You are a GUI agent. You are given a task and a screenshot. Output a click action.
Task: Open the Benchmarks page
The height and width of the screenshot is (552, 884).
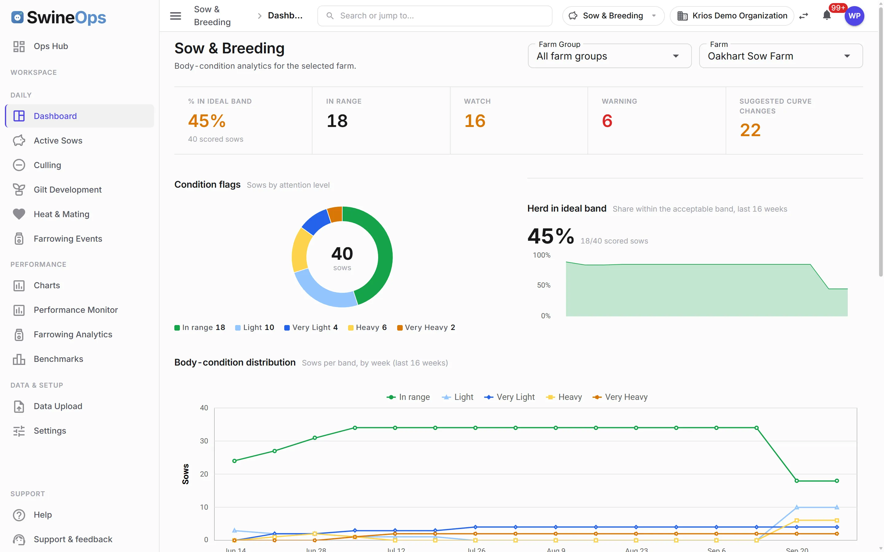click(x=79, y=359)
